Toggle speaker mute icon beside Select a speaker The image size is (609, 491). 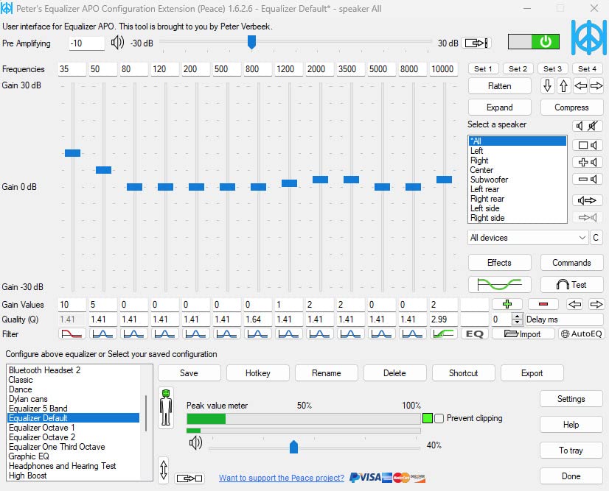(x=588, y=126)
